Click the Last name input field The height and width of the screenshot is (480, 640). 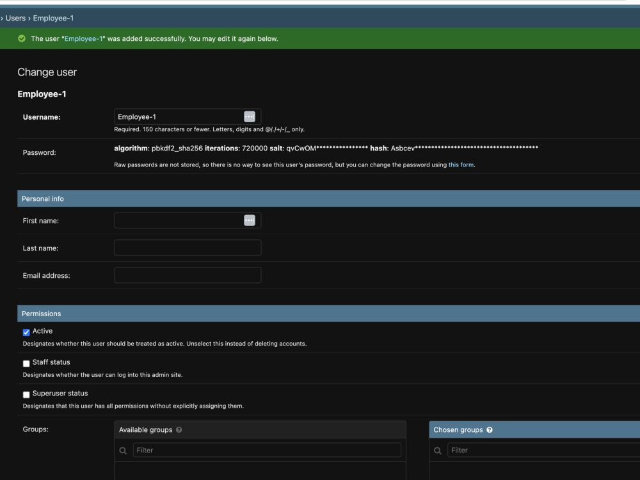188,248
